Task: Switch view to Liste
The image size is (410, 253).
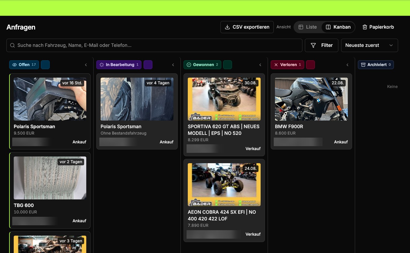Action: tap(308, 27)
